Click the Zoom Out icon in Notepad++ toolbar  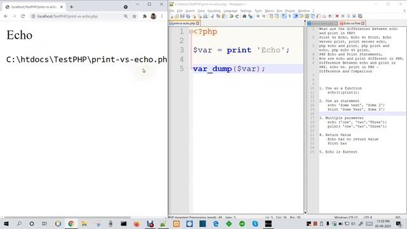[x=263, y=16]
